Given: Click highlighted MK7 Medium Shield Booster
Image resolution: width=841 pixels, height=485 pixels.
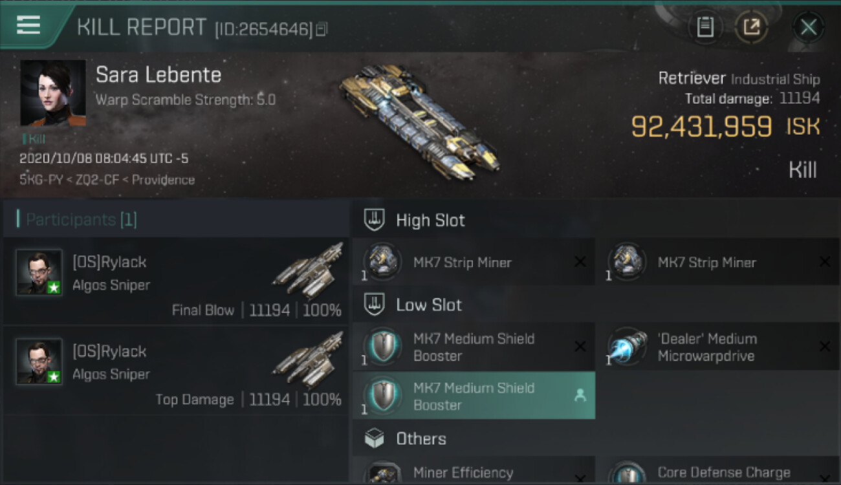Looking at the screenshot, I should click(x=474, y=396).
